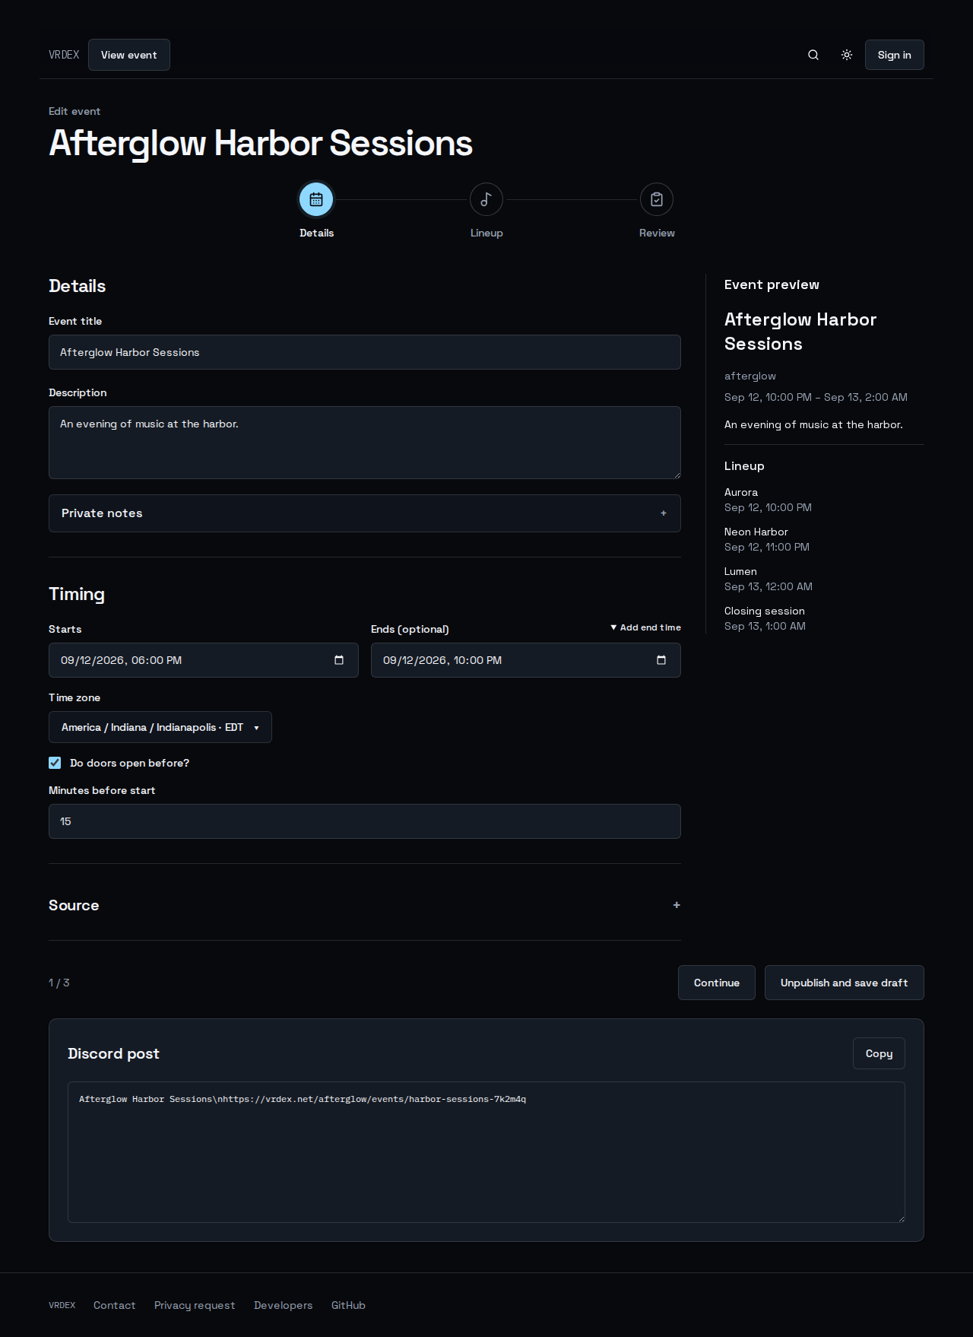Image resolution: width=973 pixels, height=1337 pixels.
Task: Click the Continue button
Action: (x=717, y=983)
